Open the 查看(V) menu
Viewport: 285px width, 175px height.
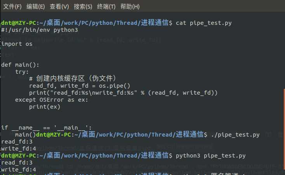59,7
